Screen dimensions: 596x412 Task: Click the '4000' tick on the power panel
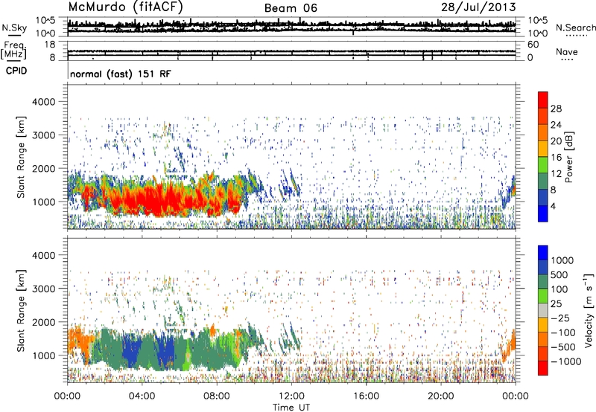[x=43, y=102]
